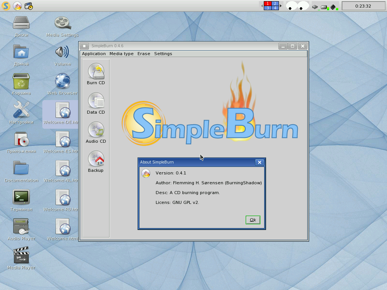Screen dimensions: 387x290
Task: Switch to workspace 3 in pager
Action: (x=268, y=8)
